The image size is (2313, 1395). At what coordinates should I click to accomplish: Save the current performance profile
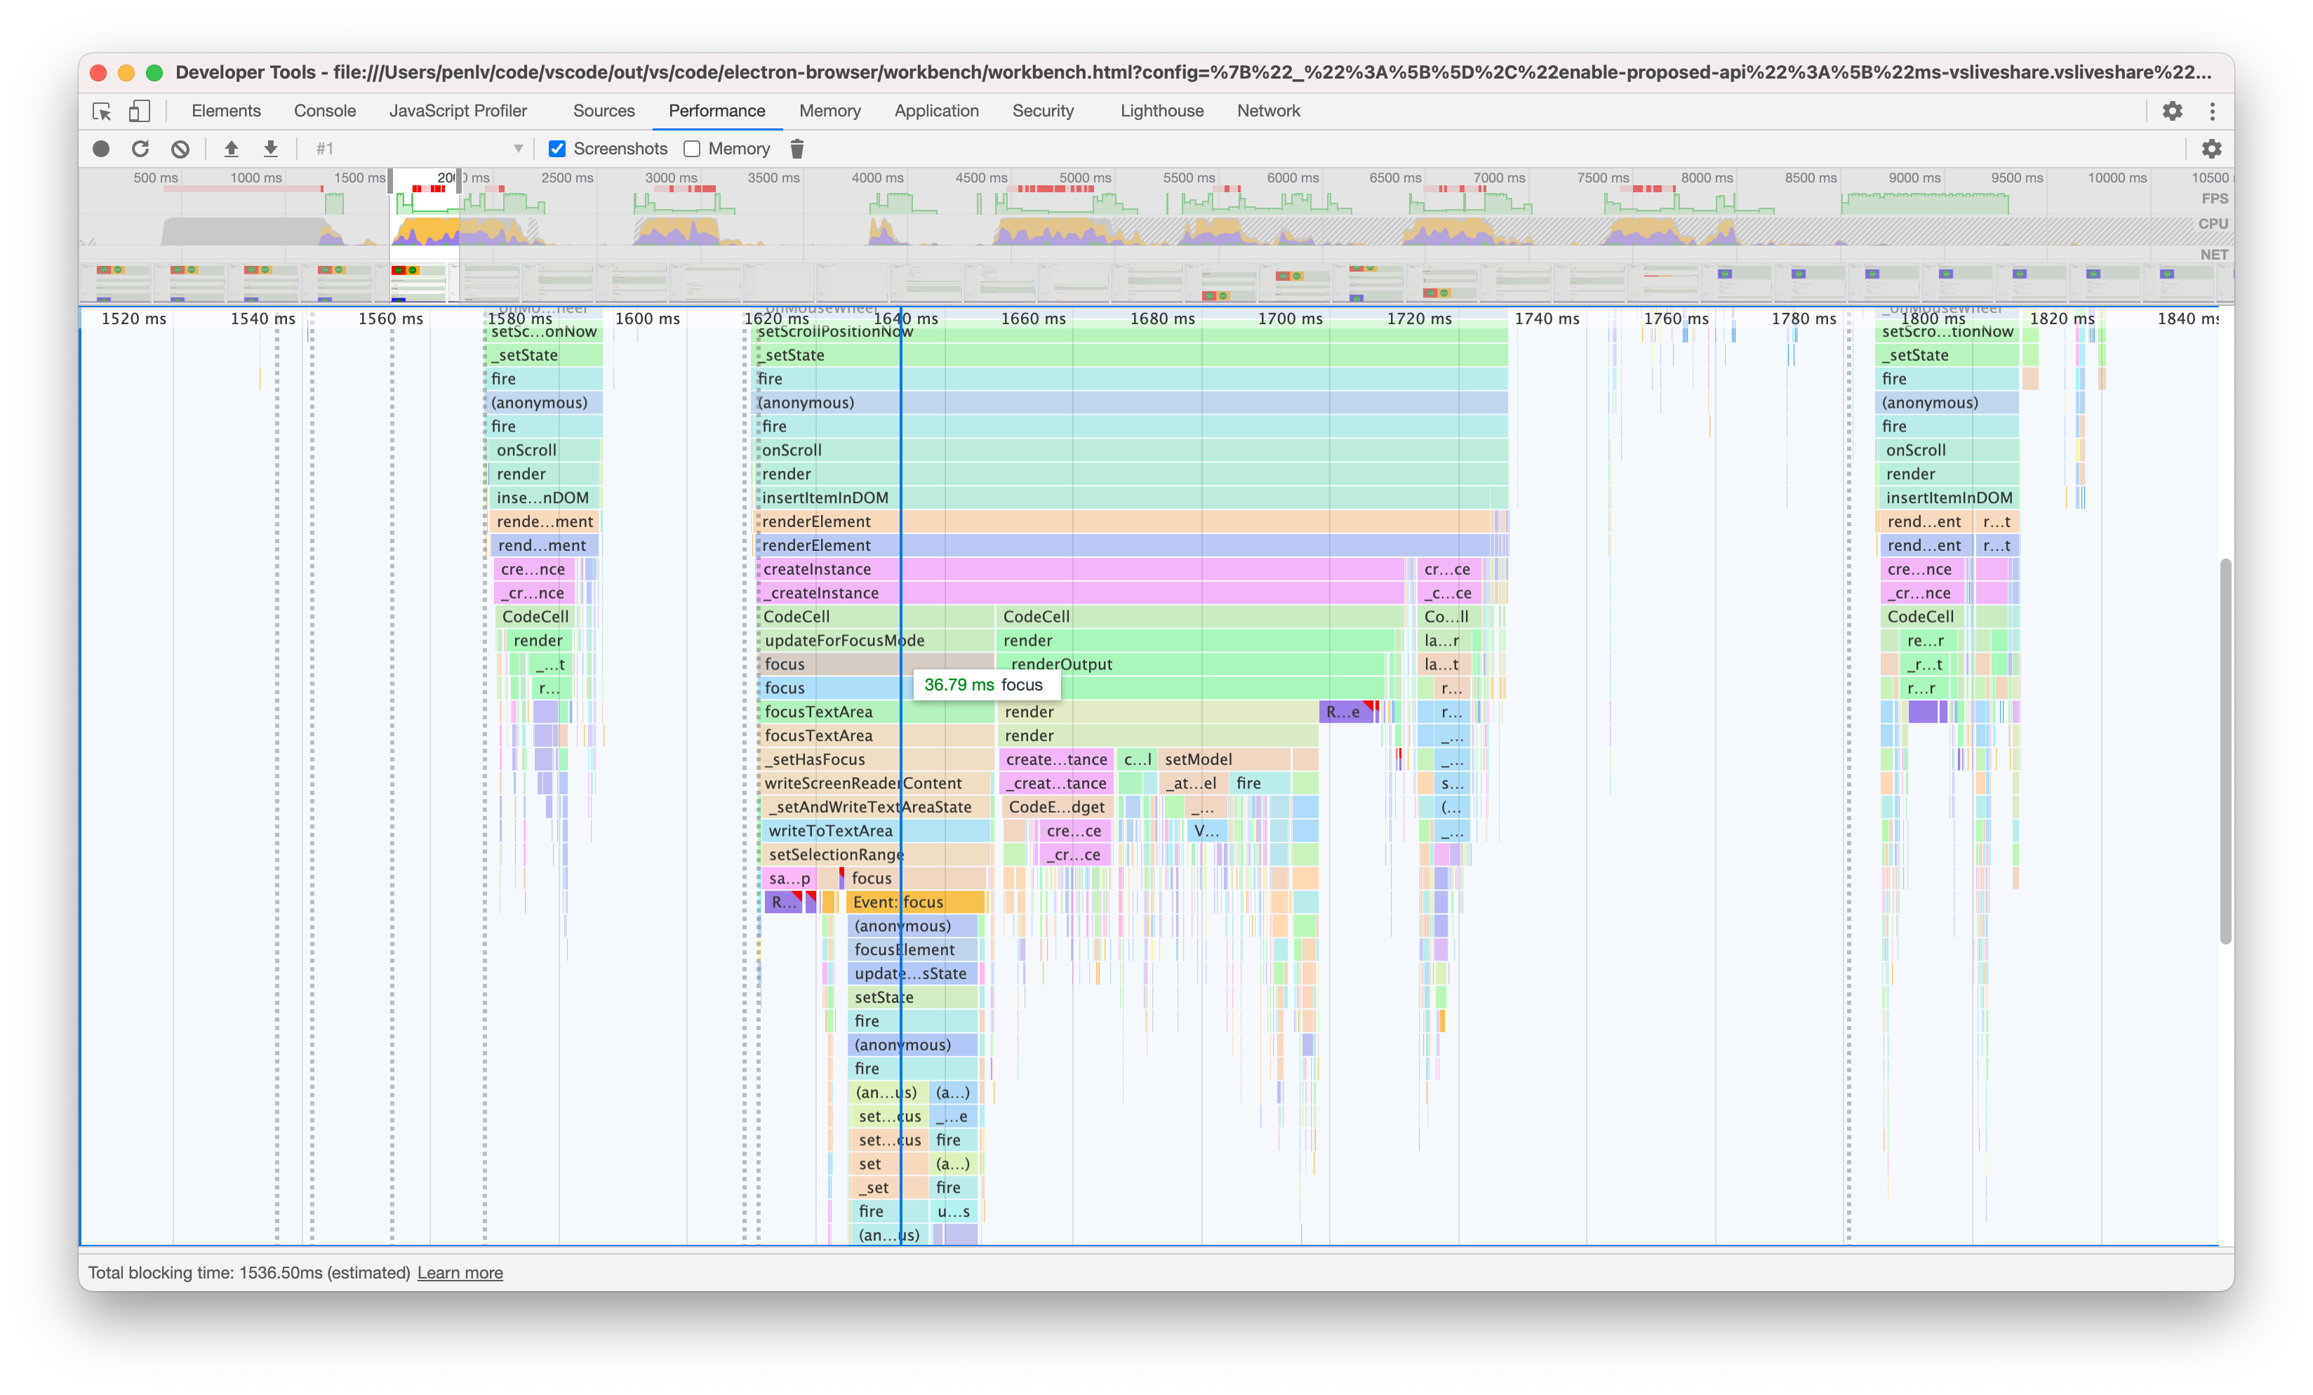(x=270, y=148)
